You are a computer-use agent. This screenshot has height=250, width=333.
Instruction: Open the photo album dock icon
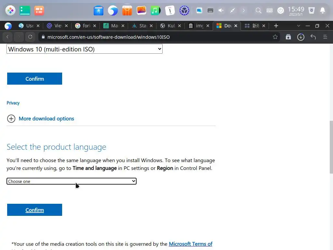[x=141, y=10]
